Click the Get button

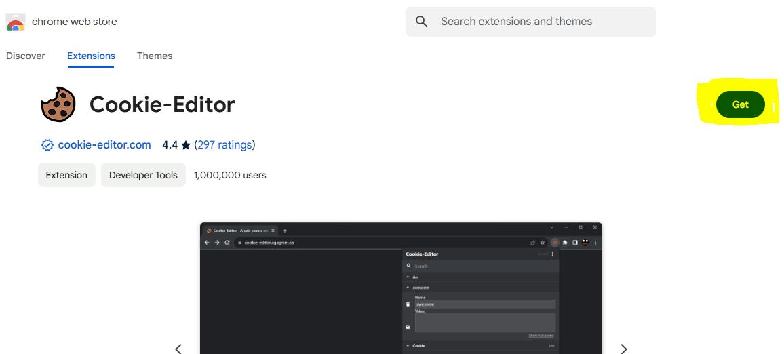740,104
